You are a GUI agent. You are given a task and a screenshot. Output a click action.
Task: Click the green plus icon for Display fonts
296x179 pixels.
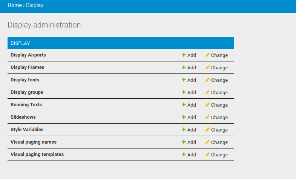click(x=184, y=80)
